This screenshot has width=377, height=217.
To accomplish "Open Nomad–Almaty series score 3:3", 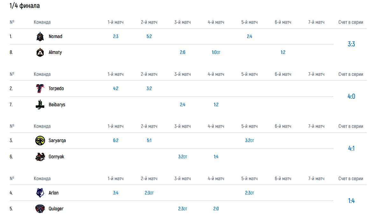I will tap(351, 44).
